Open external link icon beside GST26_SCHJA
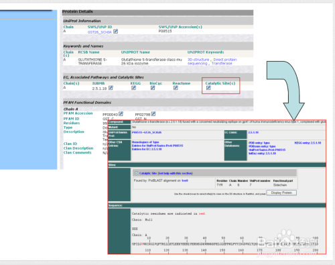The width and height of the screenshot is (335, 265). coord(115,32)
